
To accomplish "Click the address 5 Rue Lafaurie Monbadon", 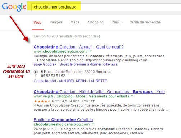I will (x=76, y=72).
